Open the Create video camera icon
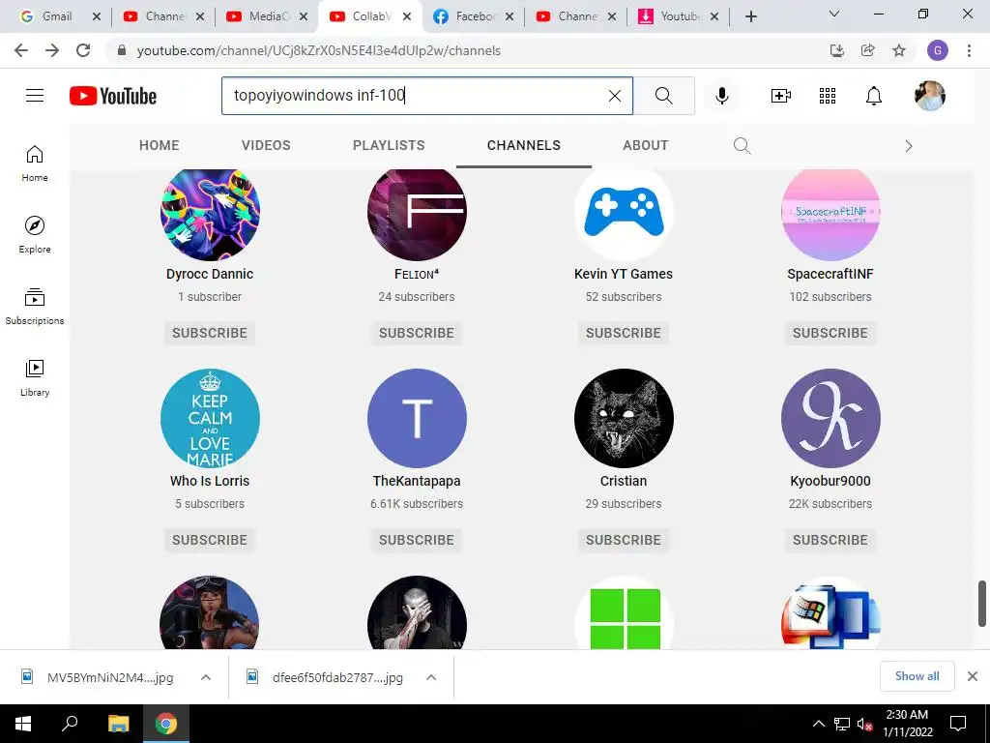This screenshot has height=743, width=990. point(781,96)
